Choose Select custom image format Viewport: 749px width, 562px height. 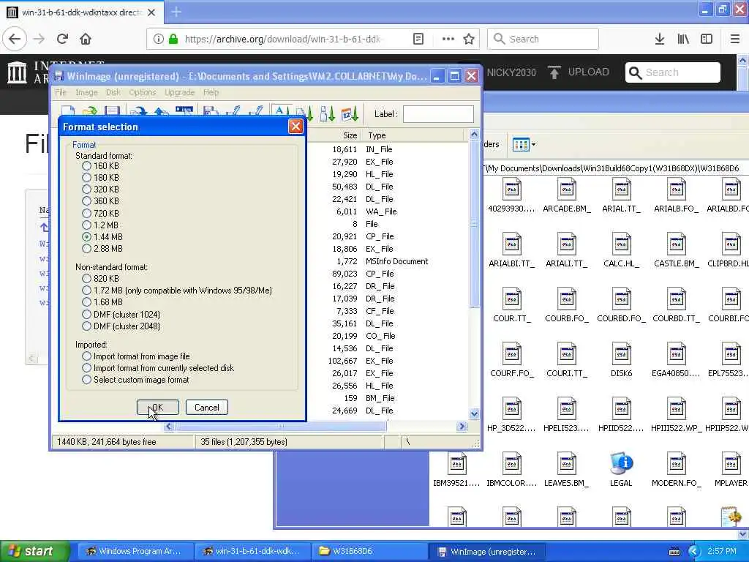pos(86,380)
